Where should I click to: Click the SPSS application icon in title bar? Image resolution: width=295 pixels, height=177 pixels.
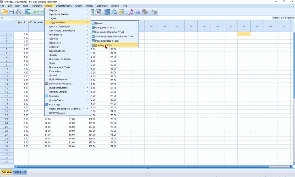(1, 2)
